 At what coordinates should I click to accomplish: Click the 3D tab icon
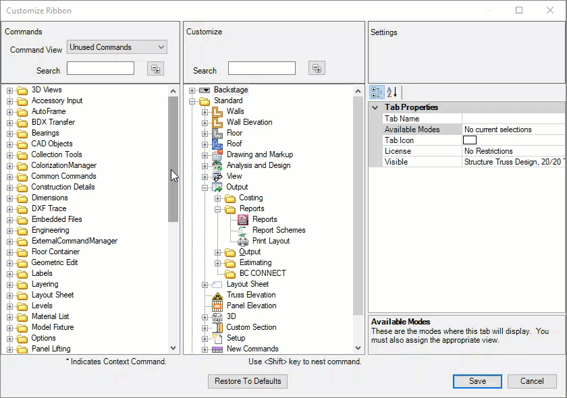(217, 317)
